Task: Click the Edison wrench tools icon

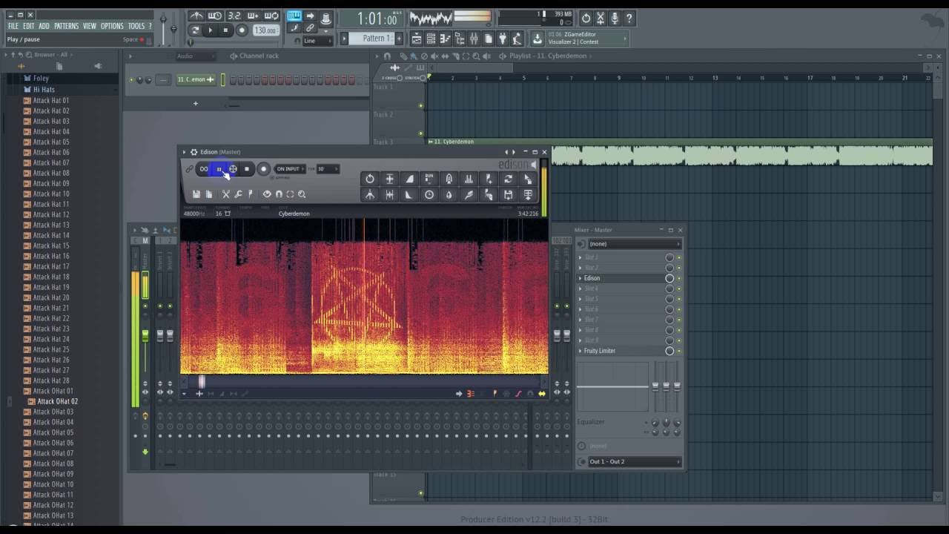Action: (x=238, y=194)
